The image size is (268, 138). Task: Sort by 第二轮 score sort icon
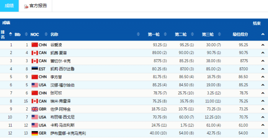[192, 34]
